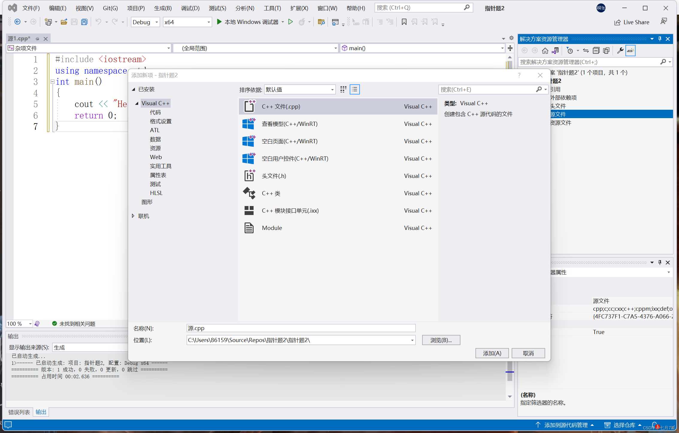Select the 空白用户控件(C++/WinRT) template

click(x=338, y=158)
